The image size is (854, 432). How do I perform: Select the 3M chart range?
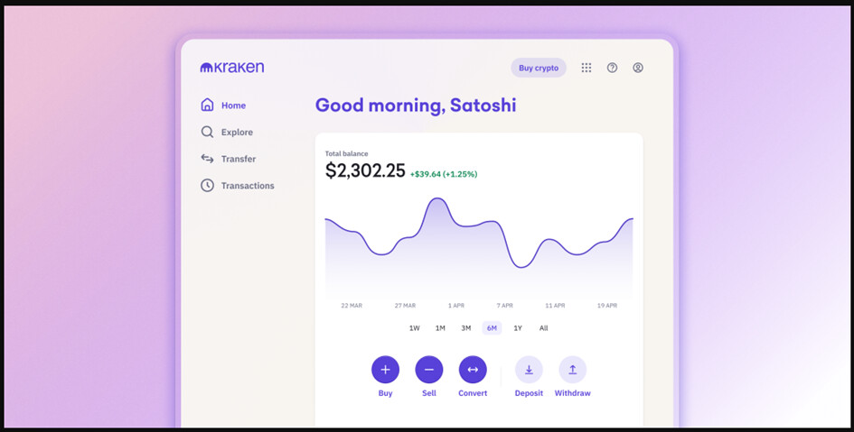click(x=466, y=328)
